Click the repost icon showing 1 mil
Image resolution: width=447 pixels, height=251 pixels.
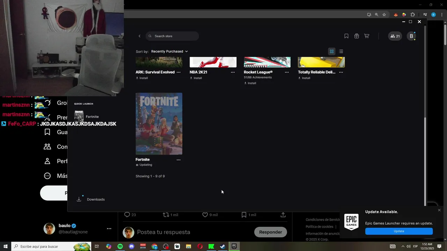click(x=166, y=215)
